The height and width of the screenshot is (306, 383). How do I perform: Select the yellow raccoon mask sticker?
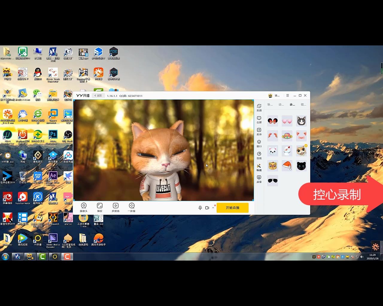[x=273, y=166]
